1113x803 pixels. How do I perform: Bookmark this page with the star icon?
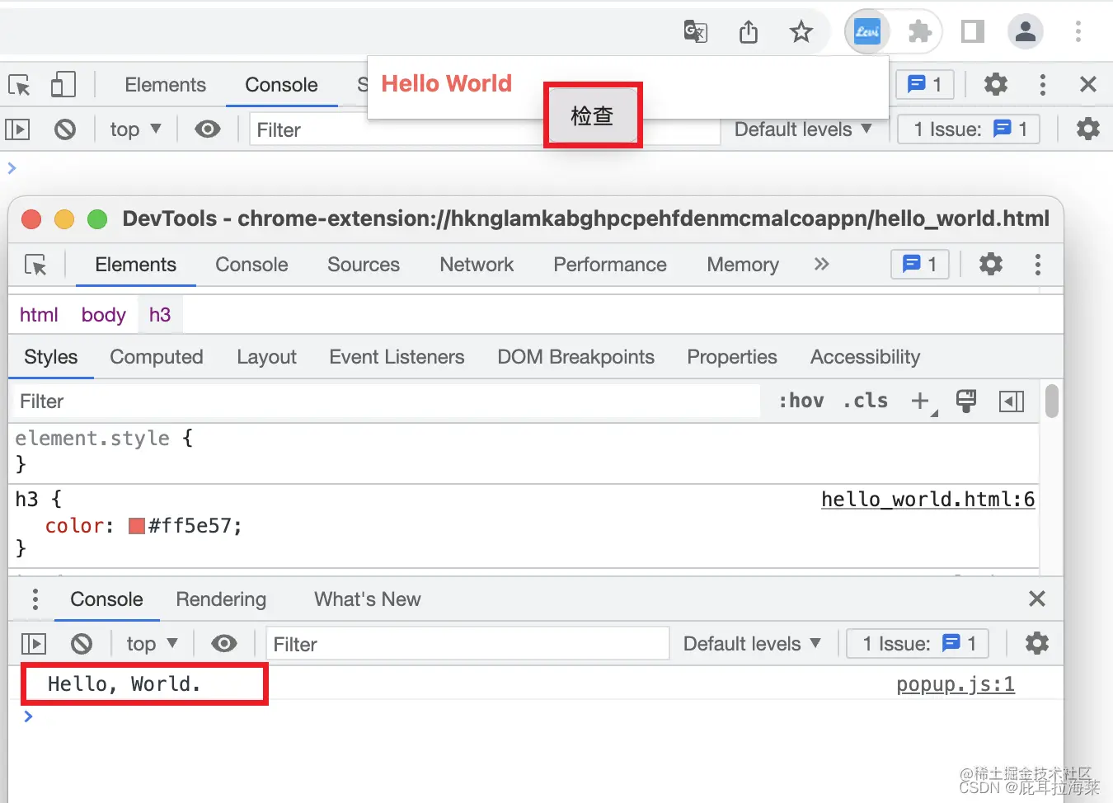point(801,32)
